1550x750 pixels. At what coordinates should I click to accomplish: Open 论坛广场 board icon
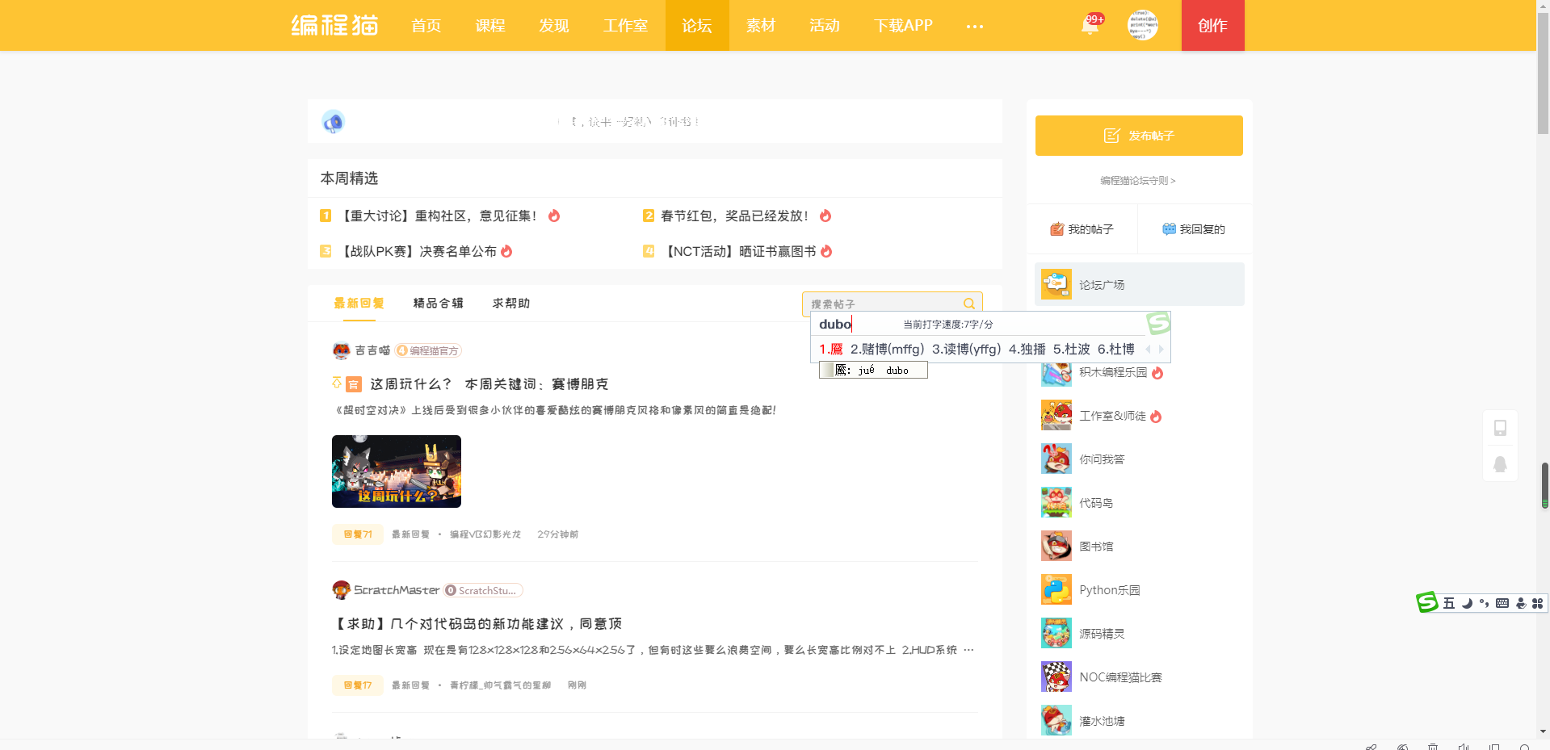click(1056, 284)
